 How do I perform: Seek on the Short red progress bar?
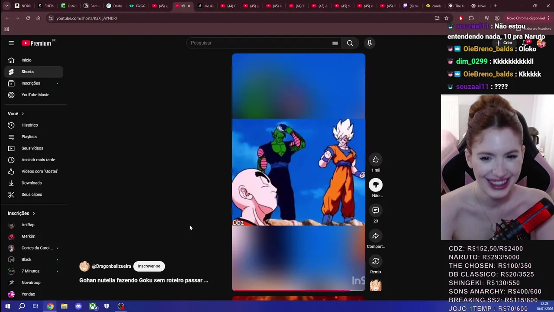[299, 290]
